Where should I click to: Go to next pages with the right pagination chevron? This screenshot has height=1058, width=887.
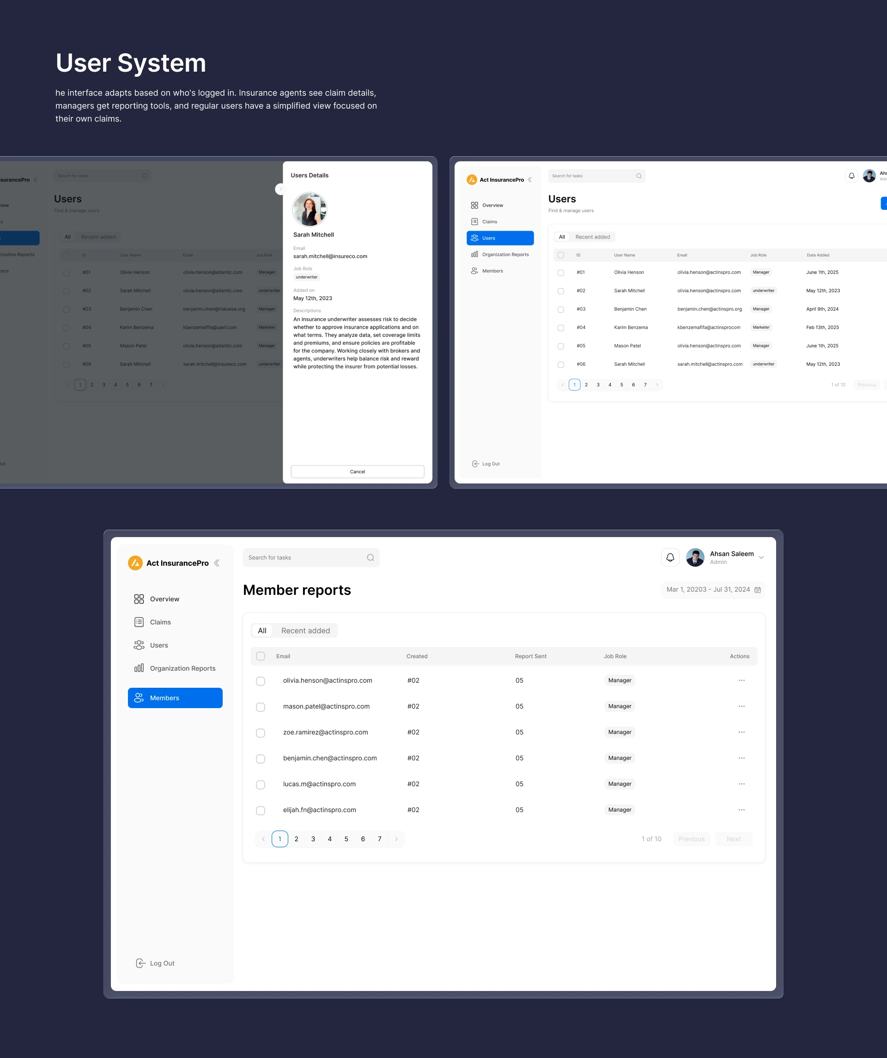(396, 839)
